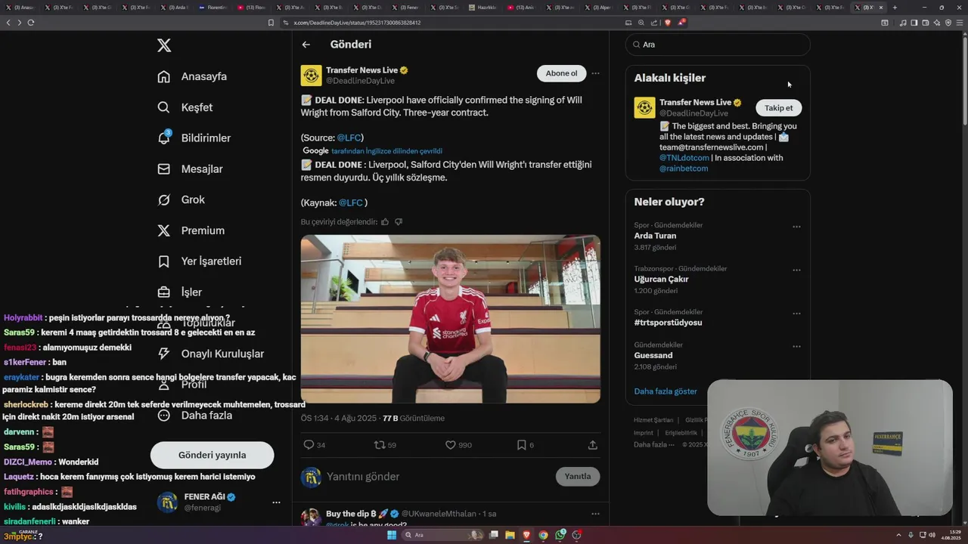This screenshot has height=544, width=968.
Task: Click Daha fazla göster link
Action: (x=665, y=391)
